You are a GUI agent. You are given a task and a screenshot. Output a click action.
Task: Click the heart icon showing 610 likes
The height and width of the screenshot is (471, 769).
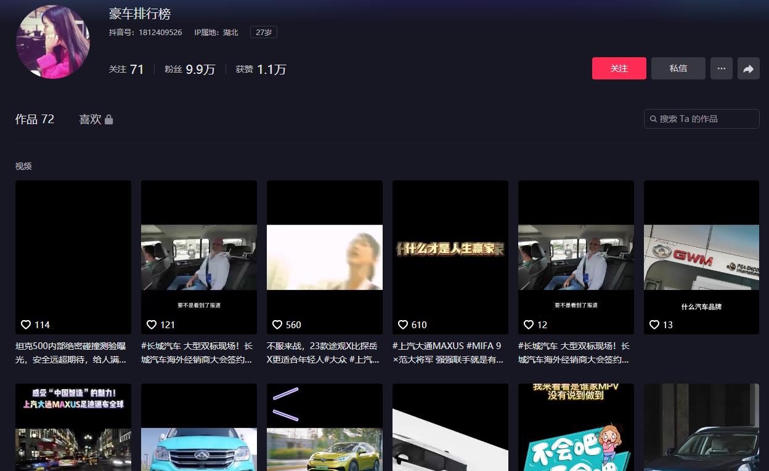pos(403,324)
